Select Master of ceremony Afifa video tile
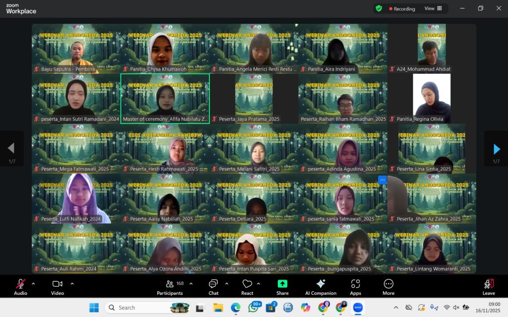 click(x=165, y=98)
